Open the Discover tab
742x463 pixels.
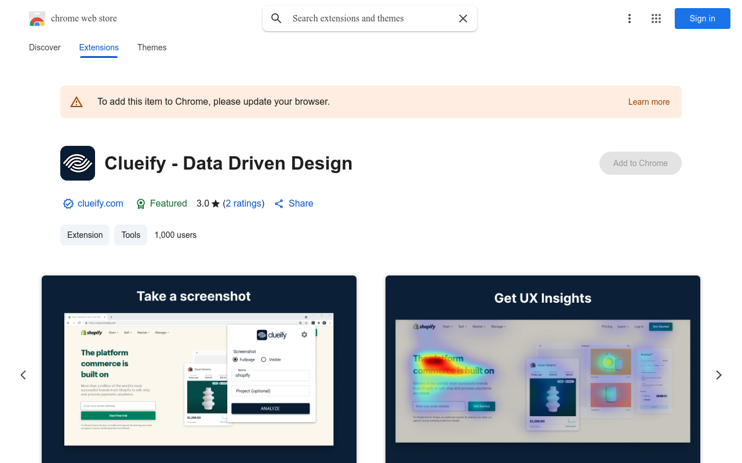click(45, 47)
